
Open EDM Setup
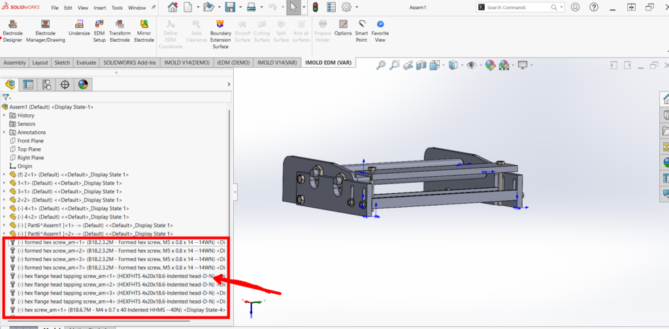coord(99,31)
